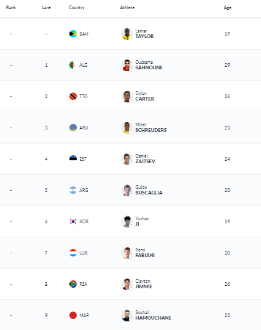
Task: Open Mikel SCHREUDERS athlete page
Action: click(151, 128)
